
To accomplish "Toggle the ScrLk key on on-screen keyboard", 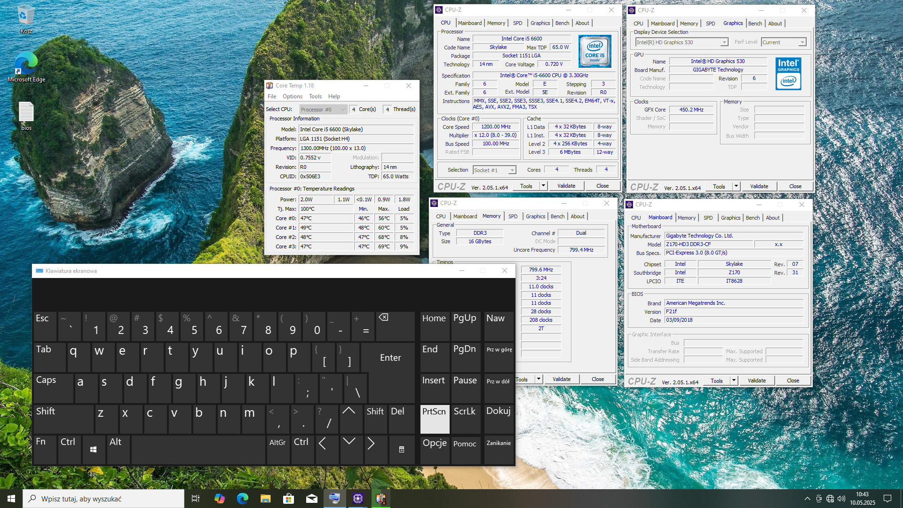I will 465,418.
